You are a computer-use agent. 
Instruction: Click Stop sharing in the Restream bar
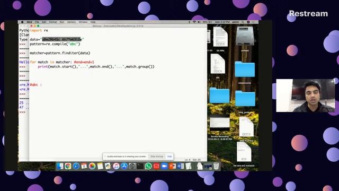157,157
